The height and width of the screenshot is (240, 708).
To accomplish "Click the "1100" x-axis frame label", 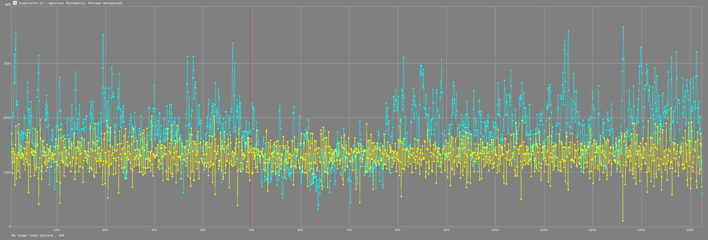I will tap(544, 230).
